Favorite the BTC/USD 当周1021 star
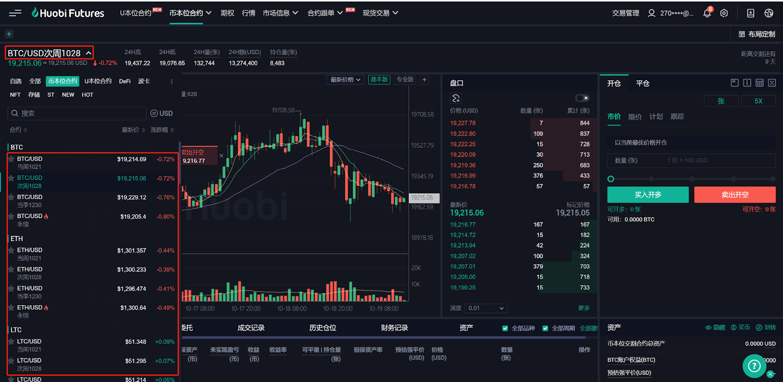The width and height of the screenshot is (783, 382). (x=11, y=159)
